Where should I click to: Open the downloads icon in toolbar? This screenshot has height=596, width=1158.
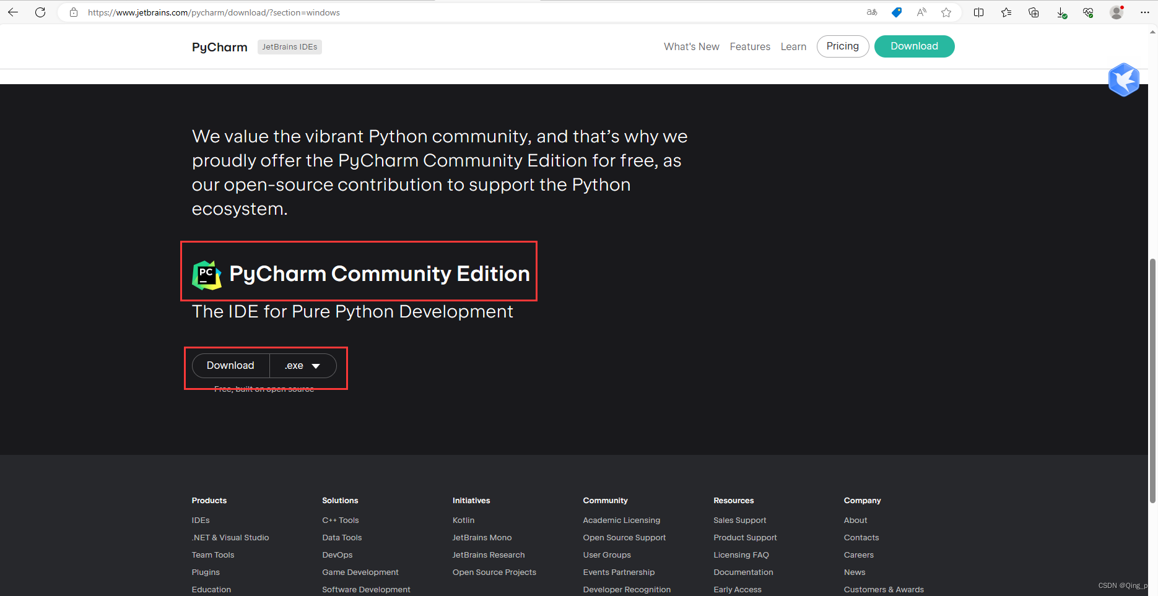(1061, 12)
